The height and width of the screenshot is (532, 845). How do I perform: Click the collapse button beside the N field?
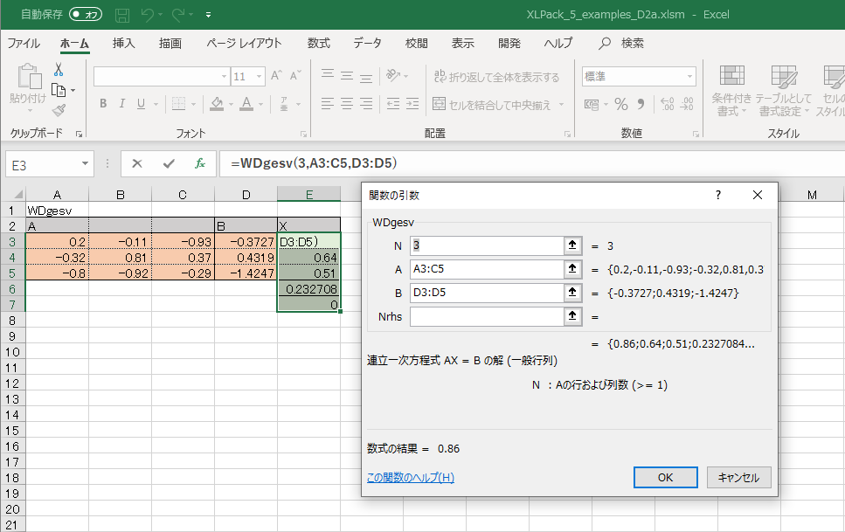[572, 245]
